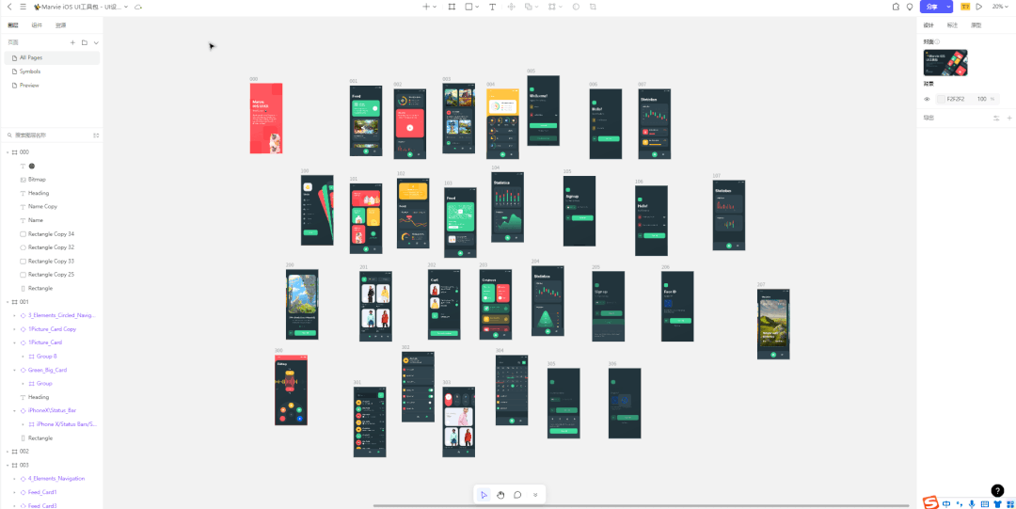This screenshot has width=1016, height=509.
Task: Open the hamburger main menu
Action: [23, 7]
